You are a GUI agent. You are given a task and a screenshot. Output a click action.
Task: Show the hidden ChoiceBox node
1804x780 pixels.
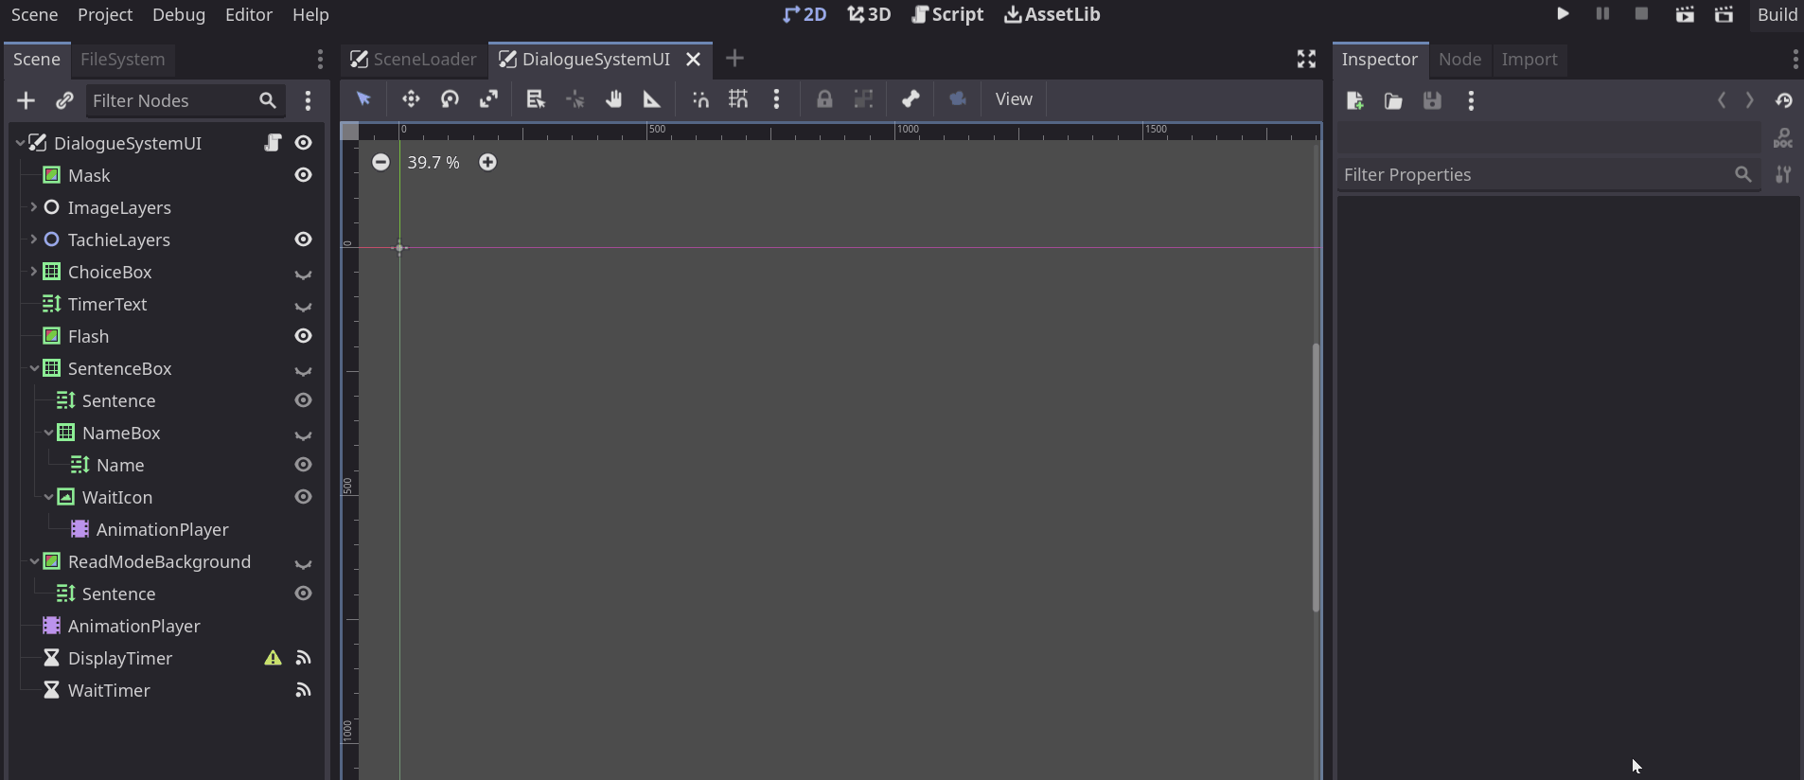[303, 274]
